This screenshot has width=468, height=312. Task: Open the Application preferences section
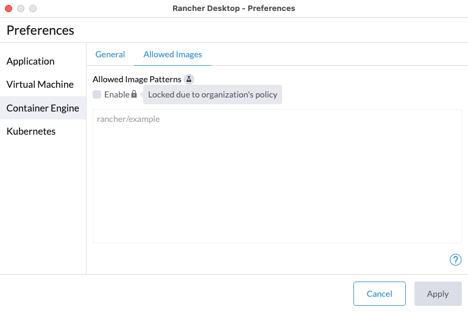(30, 61)
